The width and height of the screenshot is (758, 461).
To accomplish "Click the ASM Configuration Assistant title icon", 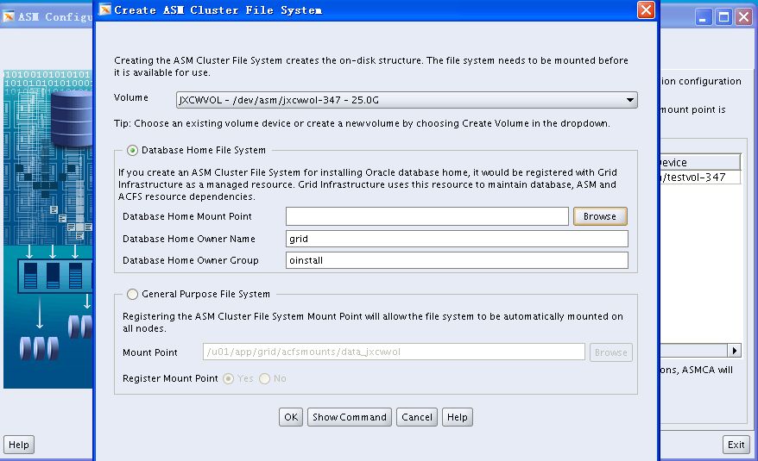I will [9, 17].
